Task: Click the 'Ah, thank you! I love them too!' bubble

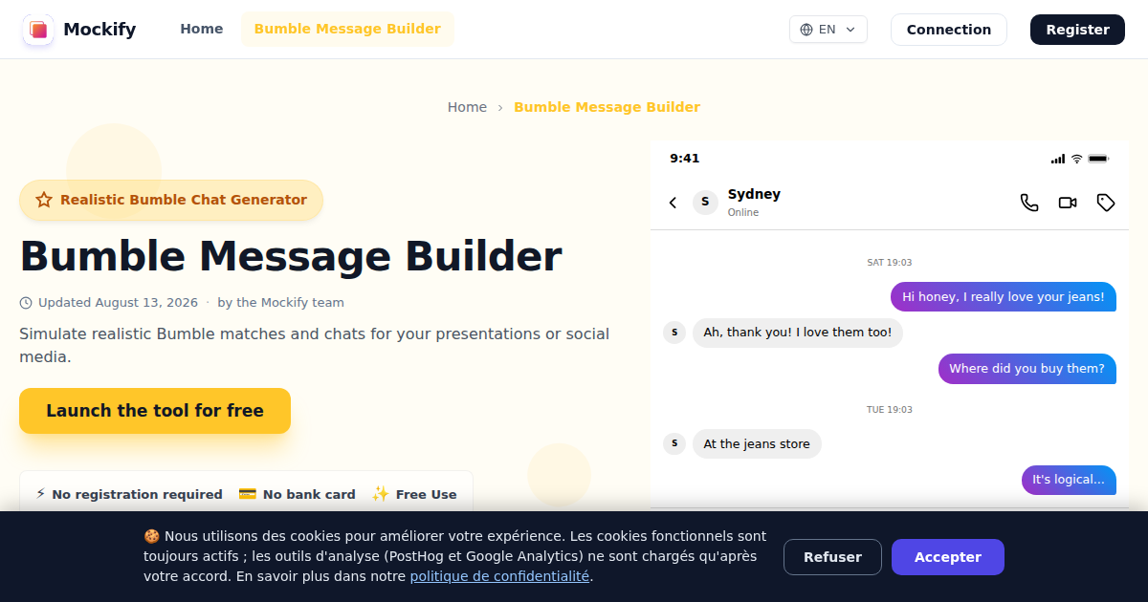Action: point(798,333)
